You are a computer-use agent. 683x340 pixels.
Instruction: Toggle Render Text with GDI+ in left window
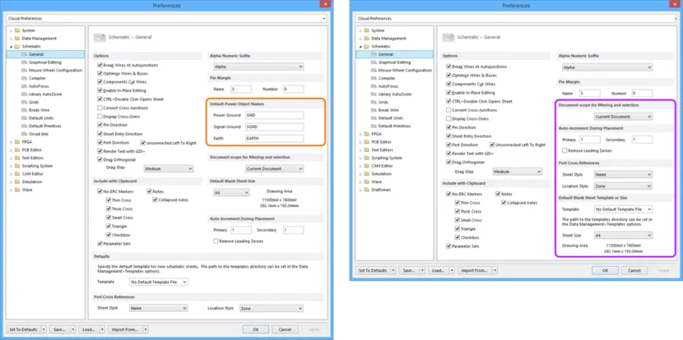tap(100, 151)
